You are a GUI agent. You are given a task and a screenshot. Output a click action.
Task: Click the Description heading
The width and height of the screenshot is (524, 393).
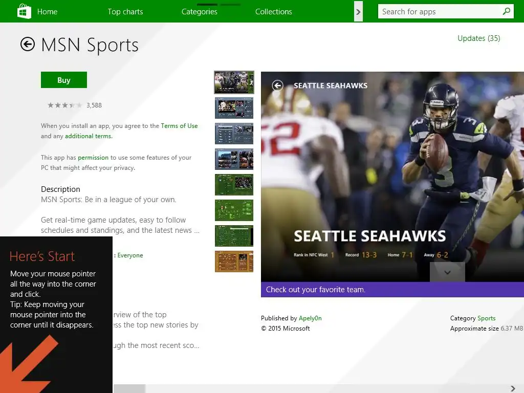[60, 189]
